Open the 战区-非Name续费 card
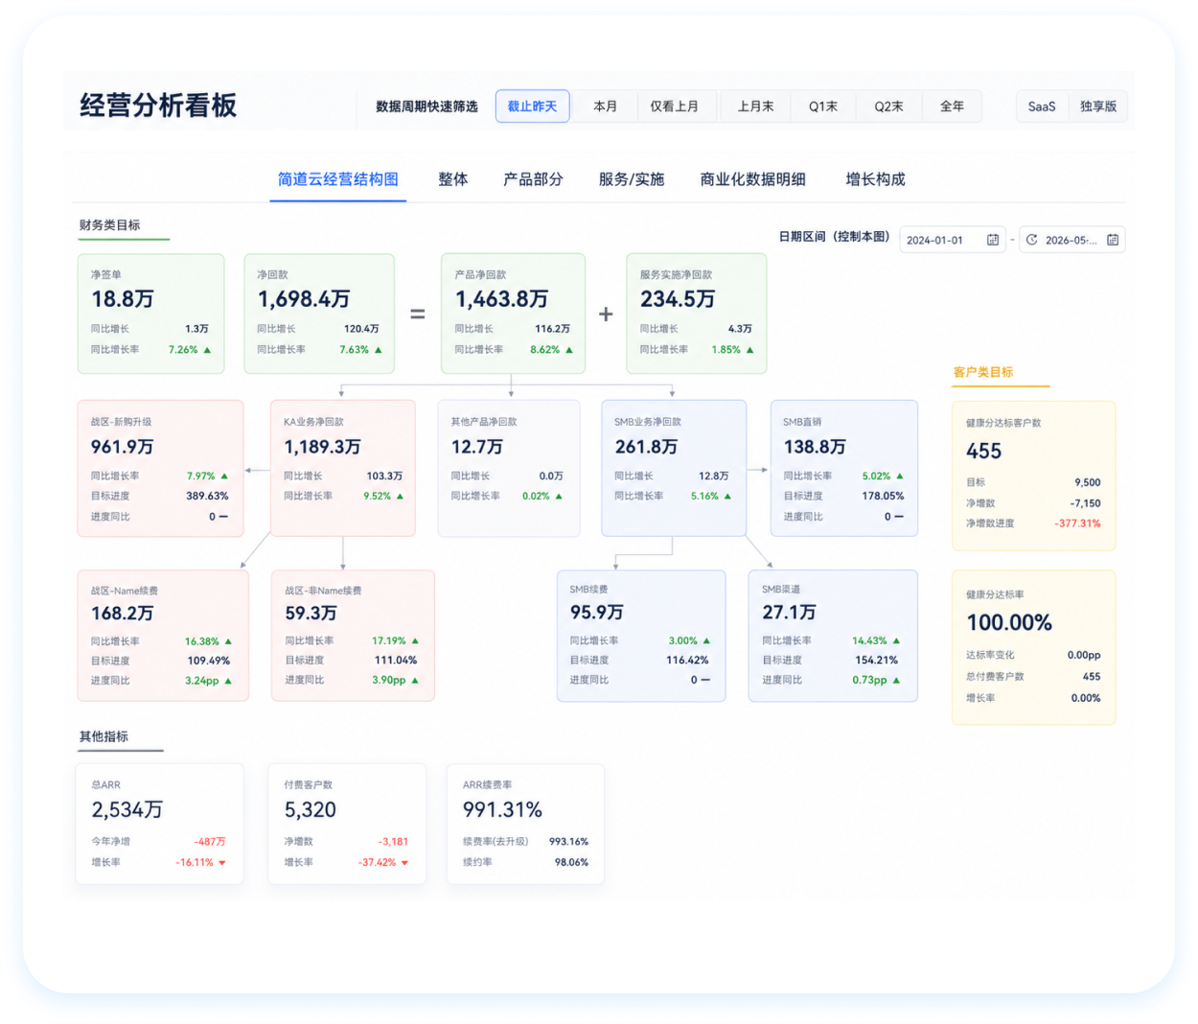 pos(353,636)
